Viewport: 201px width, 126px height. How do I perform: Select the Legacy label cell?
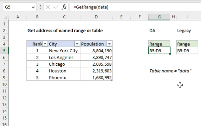pos(187,30)
